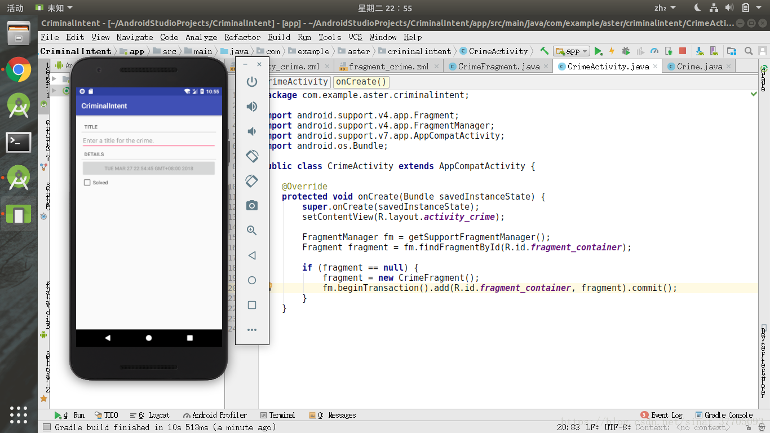Attach debugger to Android process icon

pos(669,51)
